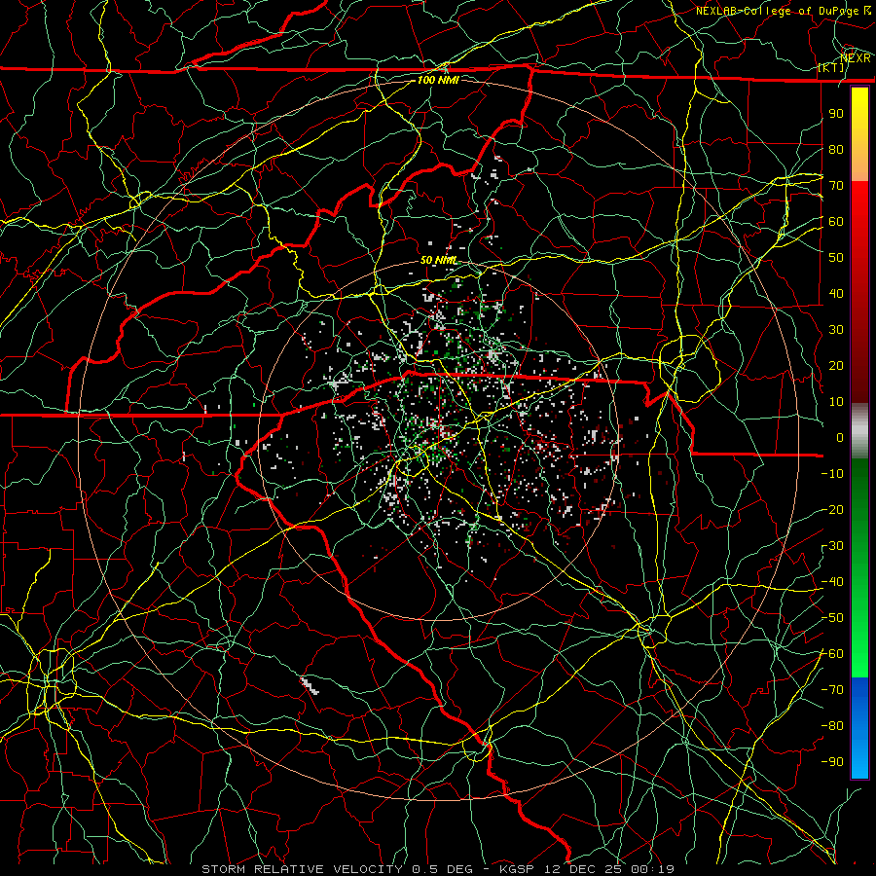Image resolution: width=876 pixels, height=876 pixels.
Task: Click the positive "50" scale label
Action: 836,258
